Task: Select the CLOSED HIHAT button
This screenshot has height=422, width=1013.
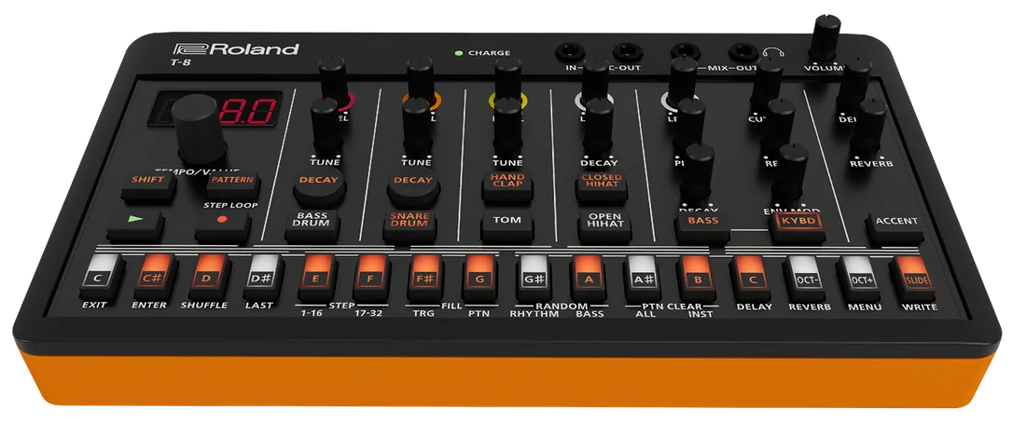Action: tap(601, 186)
